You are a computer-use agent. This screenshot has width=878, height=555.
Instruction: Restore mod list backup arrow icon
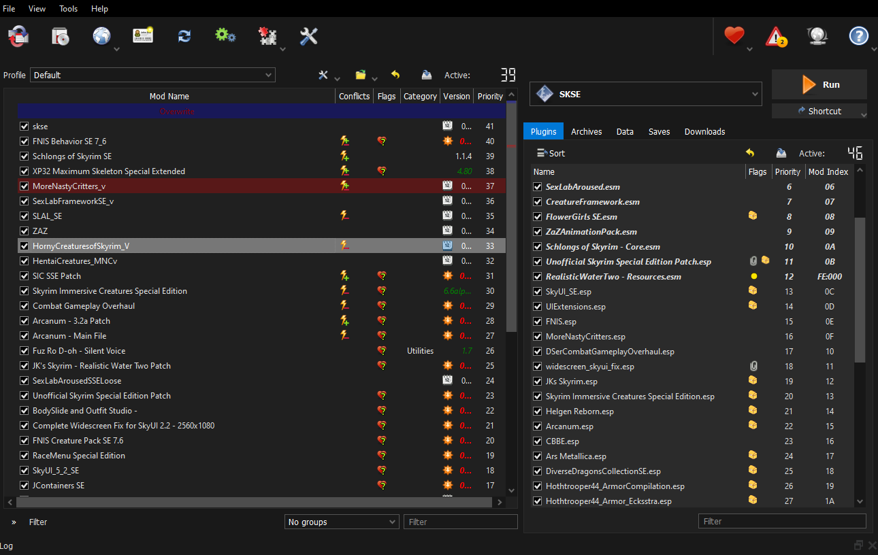coord(395,75)
